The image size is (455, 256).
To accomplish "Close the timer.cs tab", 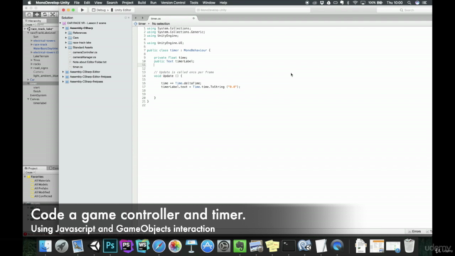I will point(193,18).
